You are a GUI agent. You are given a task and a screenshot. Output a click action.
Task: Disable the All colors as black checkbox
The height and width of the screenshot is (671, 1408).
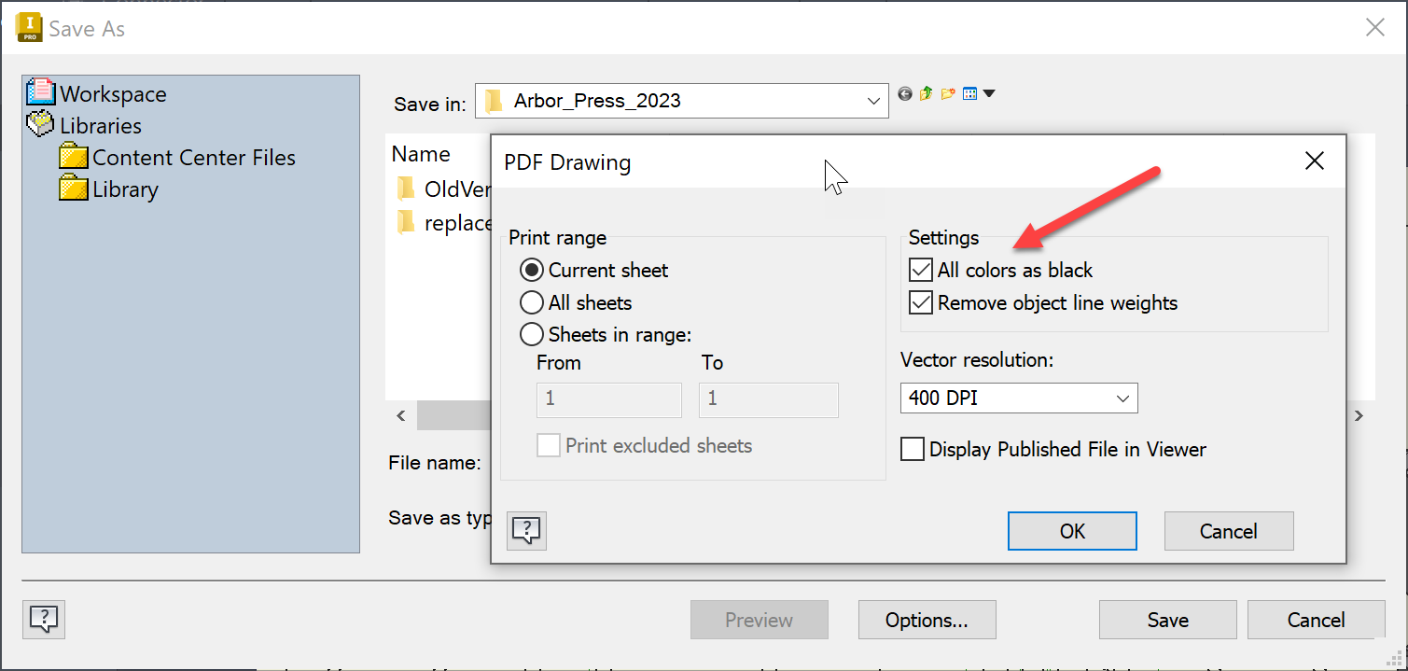(920, 269)
